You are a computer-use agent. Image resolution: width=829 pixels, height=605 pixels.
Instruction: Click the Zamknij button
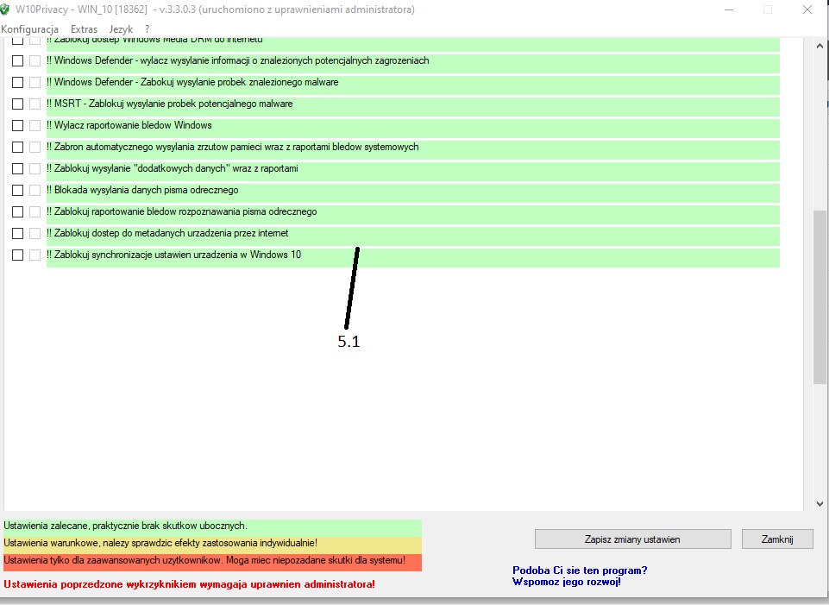pyautogui.click(x=777, y=539)
